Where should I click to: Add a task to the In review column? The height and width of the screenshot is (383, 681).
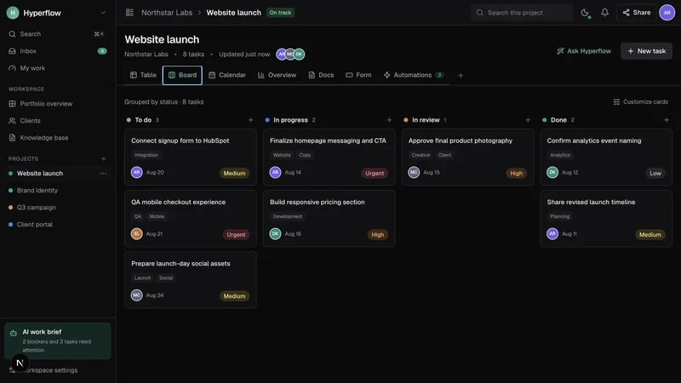point(528,120)
